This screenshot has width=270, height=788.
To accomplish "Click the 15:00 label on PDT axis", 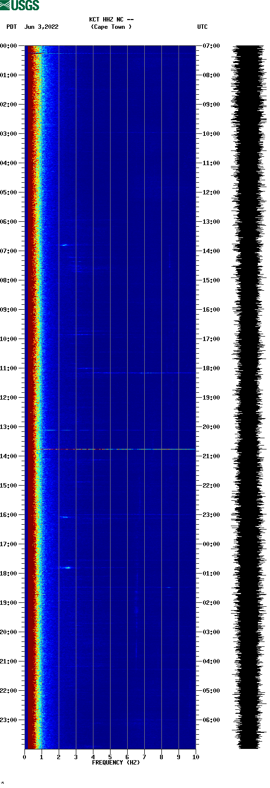I will (x=9, y=486).
